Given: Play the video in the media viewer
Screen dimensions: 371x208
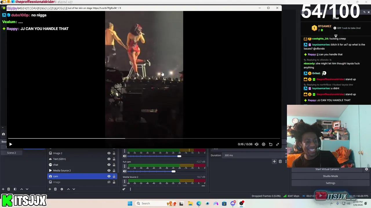Looking at the screenshot, I should [x=11, y=144].
